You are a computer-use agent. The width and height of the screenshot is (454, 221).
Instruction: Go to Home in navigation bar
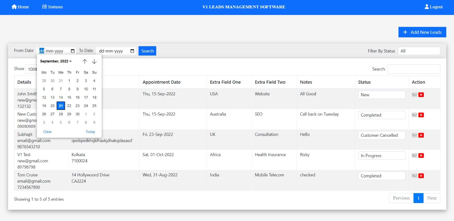click(20, 7)
